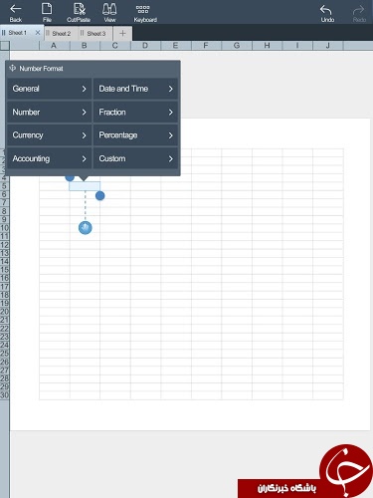Add a new sheet with plus tab

[x=122, y=33]
